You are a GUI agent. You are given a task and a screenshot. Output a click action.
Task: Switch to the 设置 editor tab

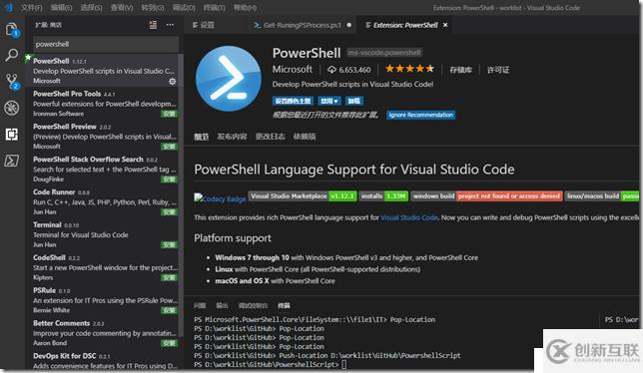click(204, 25)
